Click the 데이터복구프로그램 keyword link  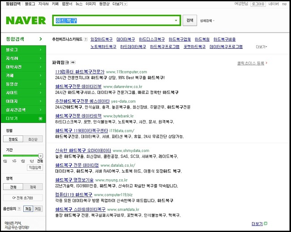tap(226, 46)
